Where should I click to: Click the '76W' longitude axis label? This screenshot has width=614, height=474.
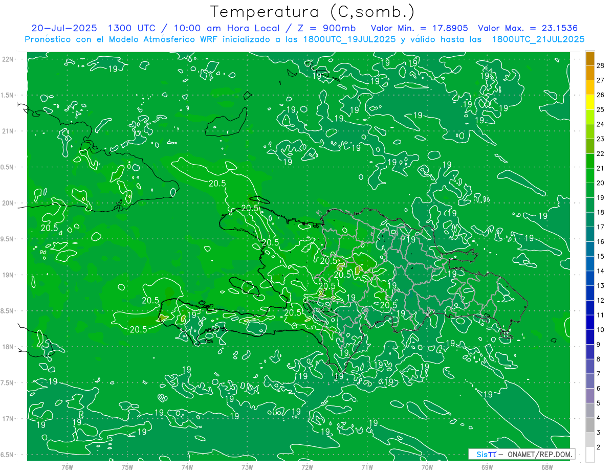[67, 467]
